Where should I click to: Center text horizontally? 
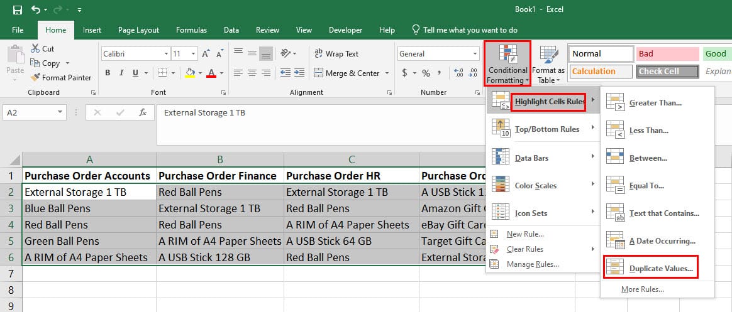click(252, 73)
